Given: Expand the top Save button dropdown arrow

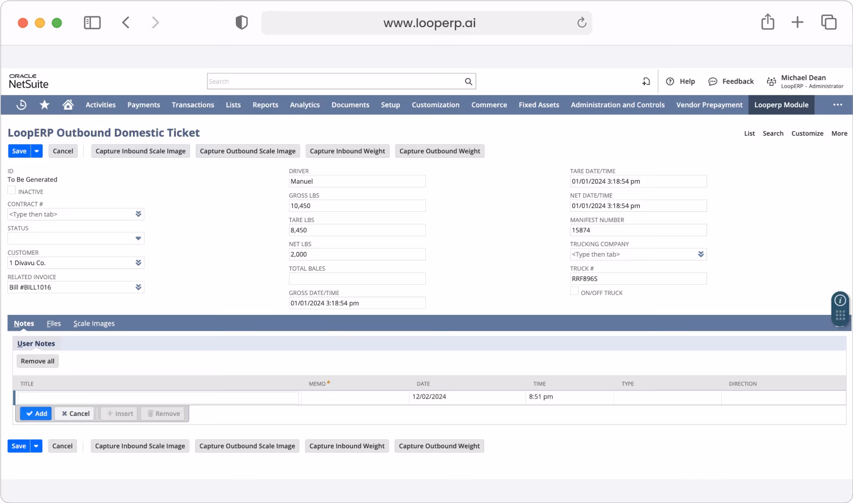Looking at the screenshot, I should 37,151.
